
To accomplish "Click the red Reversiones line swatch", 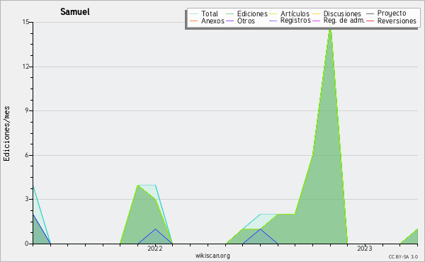I will (x=370, y=21).
